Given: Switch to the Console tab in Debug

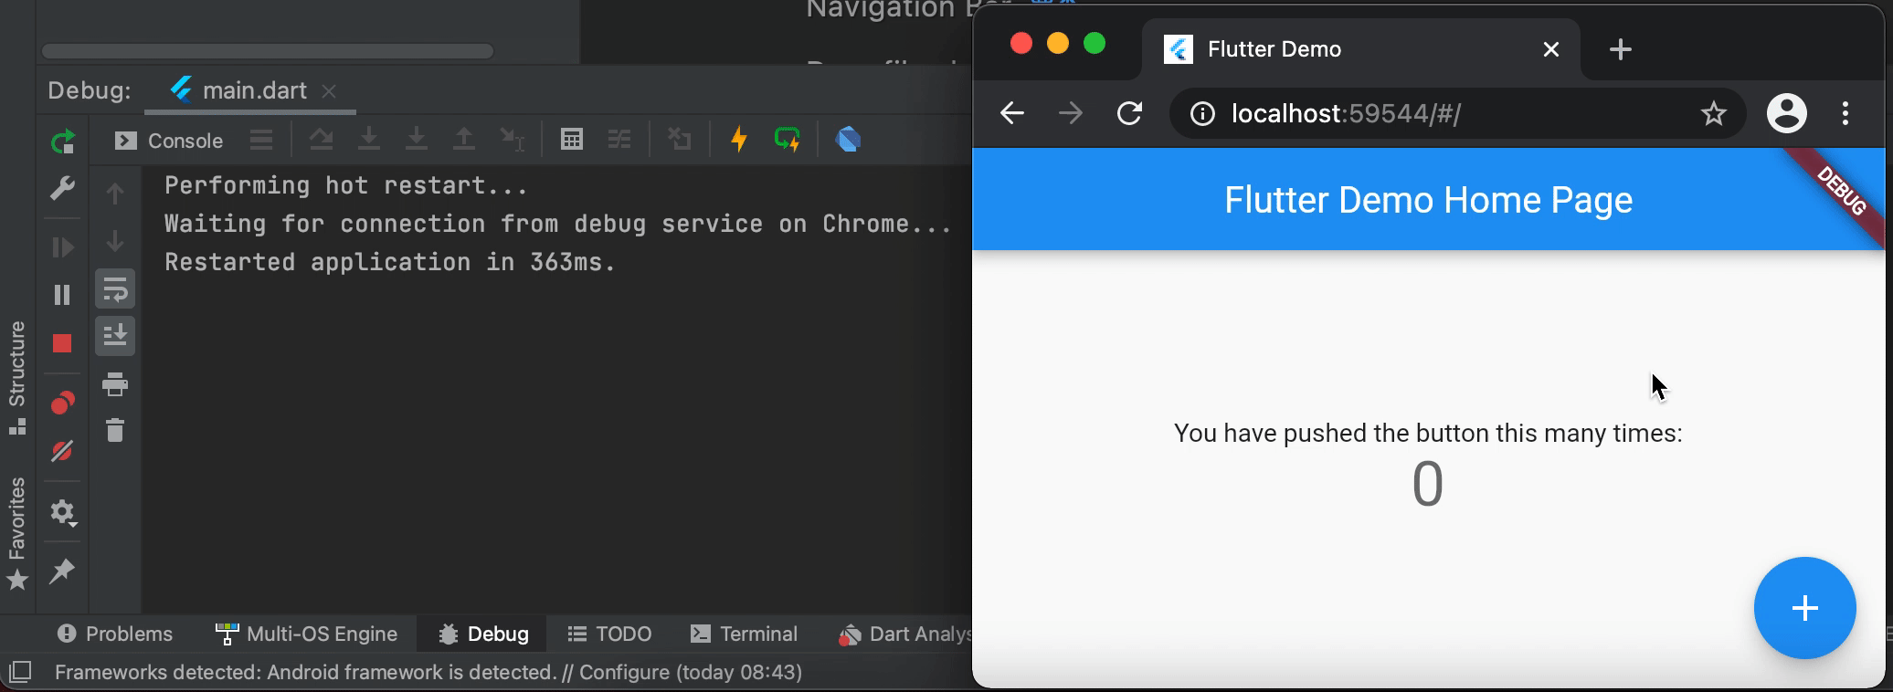Looking at the screenshot, I should click(x=169, y=141).
